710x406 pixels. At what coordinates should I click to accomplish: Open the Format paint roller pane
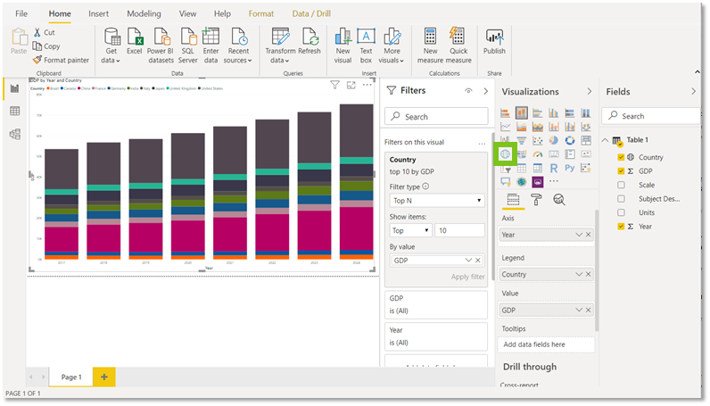pos(536,200)
